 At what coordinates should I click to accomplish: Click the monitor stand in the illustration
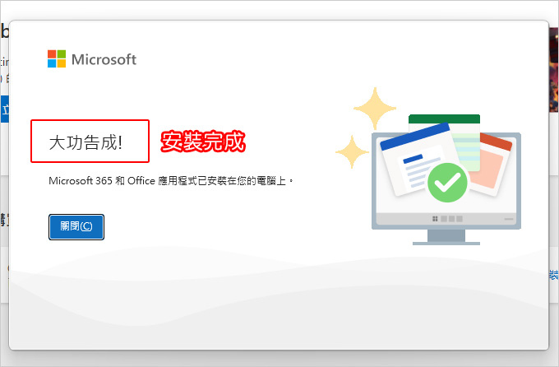(446, 238)
